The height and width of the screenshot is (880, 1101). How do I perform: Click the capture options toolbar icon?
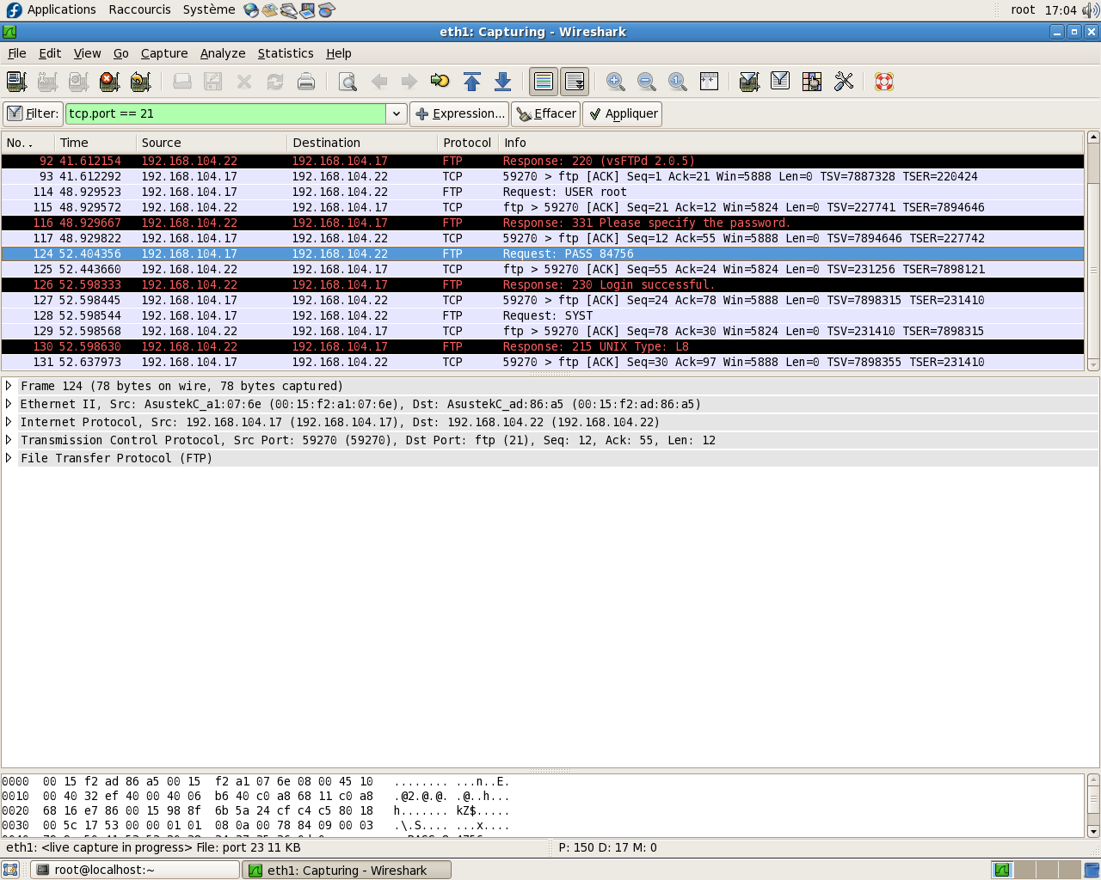[x=47, y=82]
